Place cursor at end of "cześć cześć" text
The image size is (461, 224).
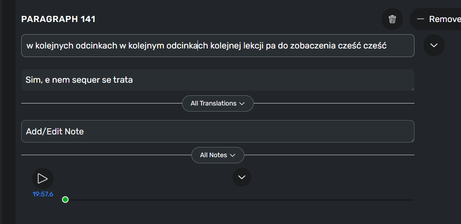pyautogui.click(x=387, y=46)
